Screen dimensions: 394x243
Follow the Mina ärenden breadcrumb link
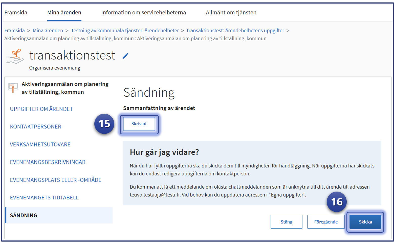(48, 31)
